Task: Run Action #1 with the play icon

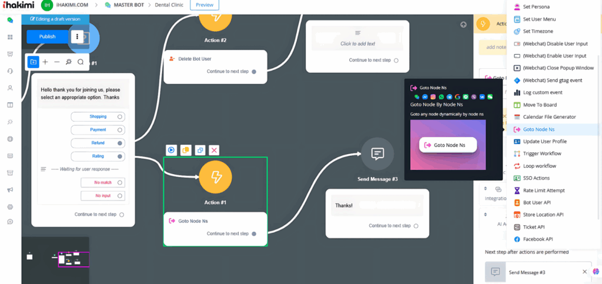Action: 170,150
